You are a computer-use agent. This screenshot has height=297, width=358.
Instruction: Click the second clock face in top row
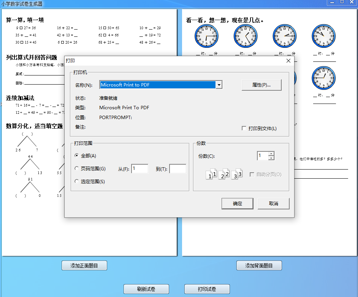point(246,36)
